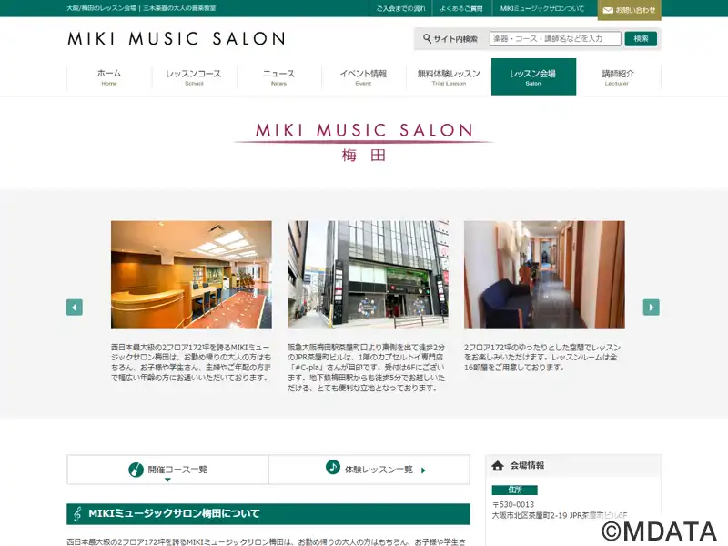728x546 pixels.
Task: Open よくあるご質問 link
Action: [x=461, y=8]
